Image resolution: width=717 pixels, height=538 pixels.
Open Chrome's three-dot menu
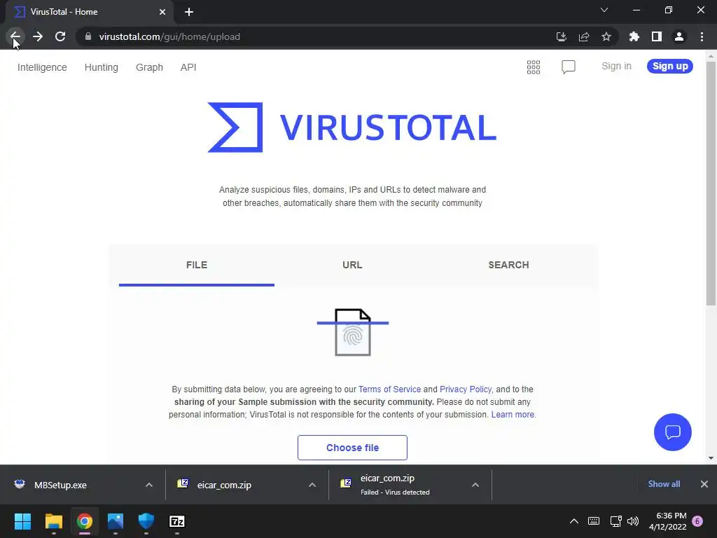pyautogui.click(x=702, y=36)
